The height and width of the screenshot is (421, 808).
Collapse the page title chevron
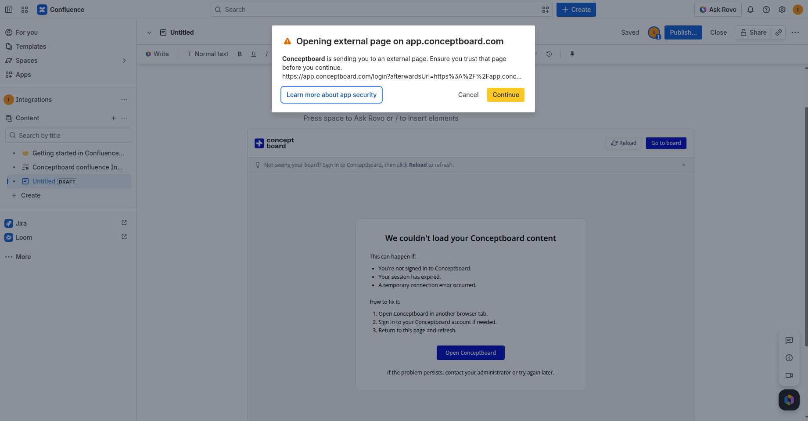[x=149, y=32]
